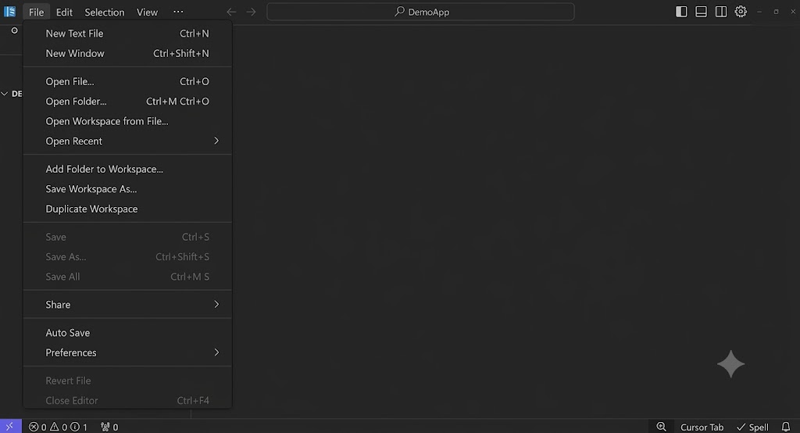Choose New Text File
The height and width of the screenshot is (433, 800).
tap(127, 33)
